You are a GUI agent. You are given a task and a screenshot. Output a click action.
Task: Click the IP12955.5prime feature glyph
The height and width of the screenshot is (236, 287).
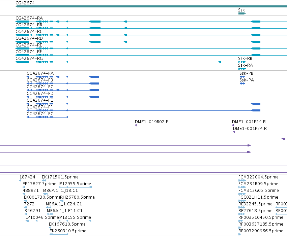(x=75, y=187)
